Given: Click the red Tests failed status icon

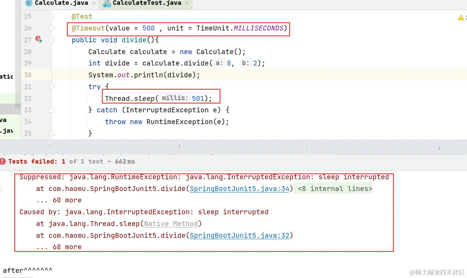Looking at the screenshot, I should (3, 162).
